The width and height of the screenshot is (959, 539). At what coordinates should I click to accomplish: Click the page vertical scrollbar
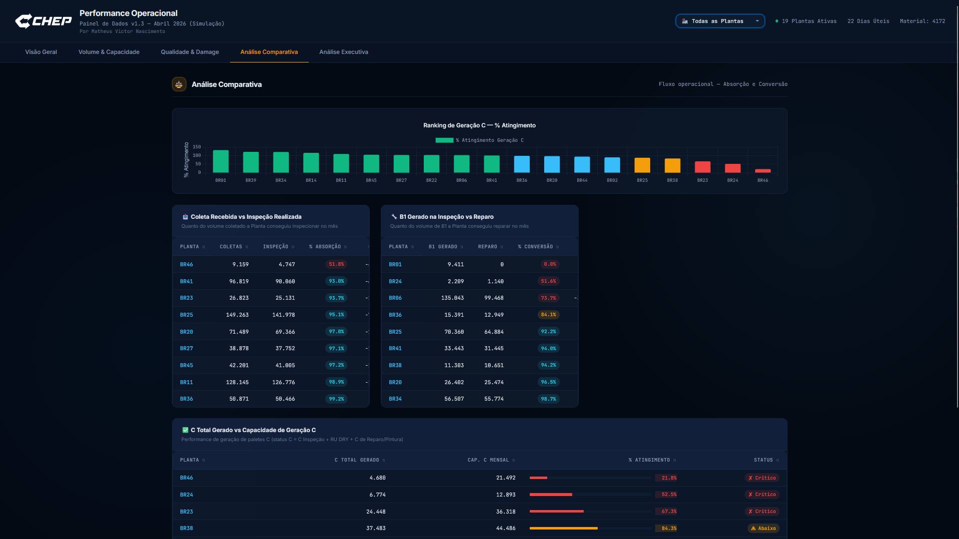coord(957,204)
